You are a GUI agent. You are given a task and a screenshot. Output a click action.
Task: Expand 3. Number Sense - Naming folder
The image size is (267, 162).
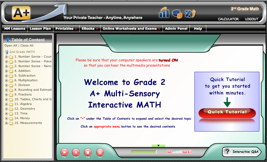click(6, 66)
